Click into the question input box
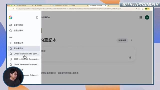This screenshot has width=160, height=90. [x=88, y=54]
